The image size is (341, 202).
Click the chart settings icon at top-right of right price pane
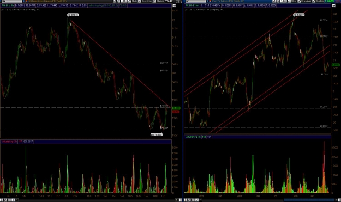(x=334, y=5)
